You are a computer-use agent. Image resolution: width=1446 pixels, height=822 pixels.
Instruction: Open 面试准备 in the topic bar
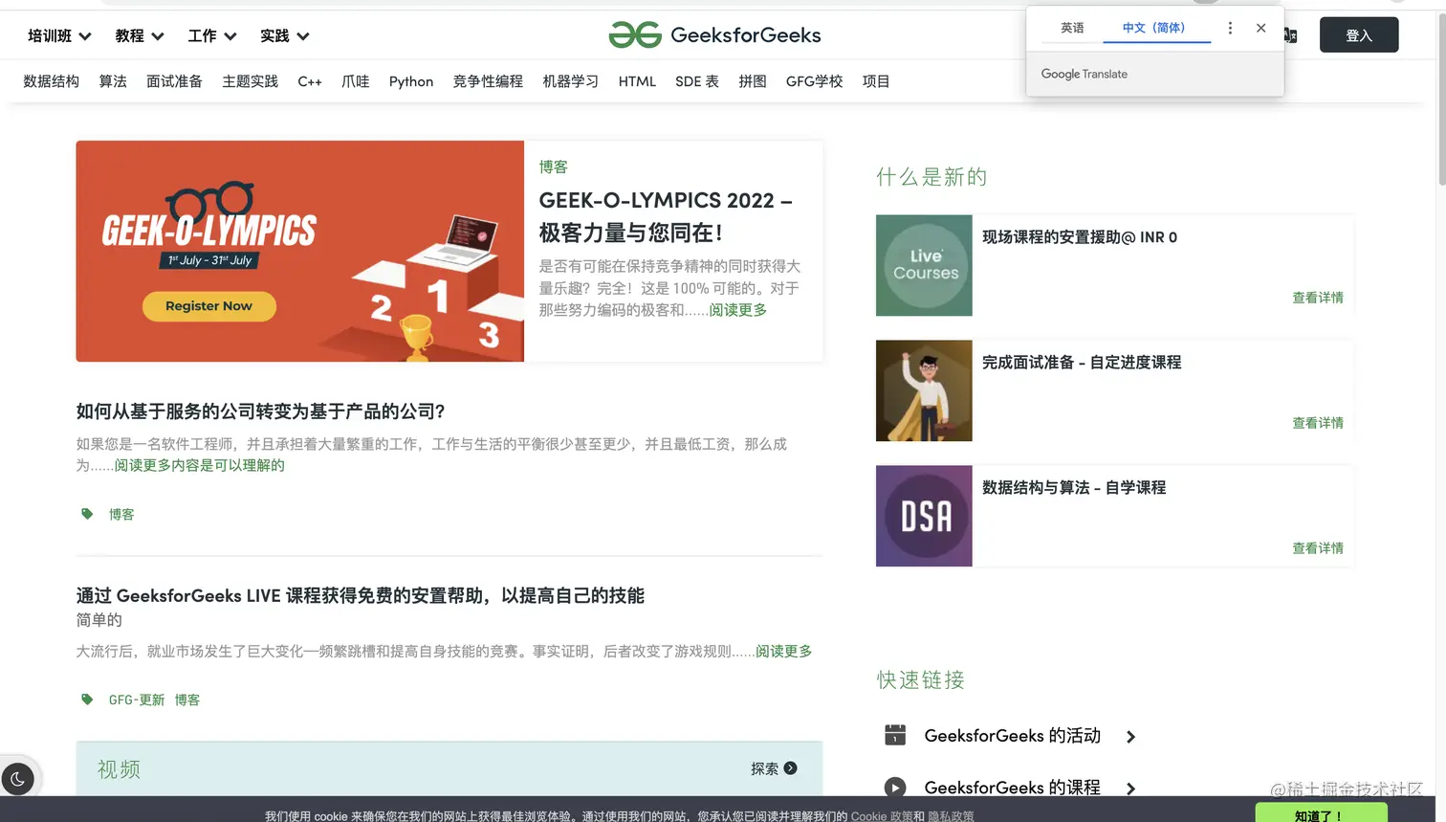(174, 81)
